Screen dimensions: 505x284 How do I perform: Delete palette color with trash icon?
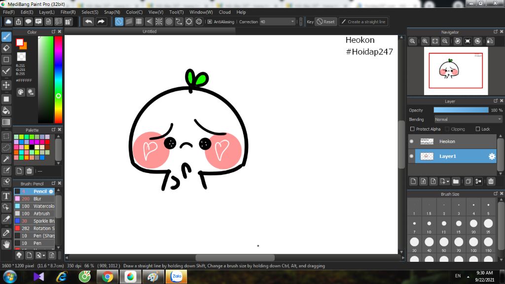[x=29, y=171]
